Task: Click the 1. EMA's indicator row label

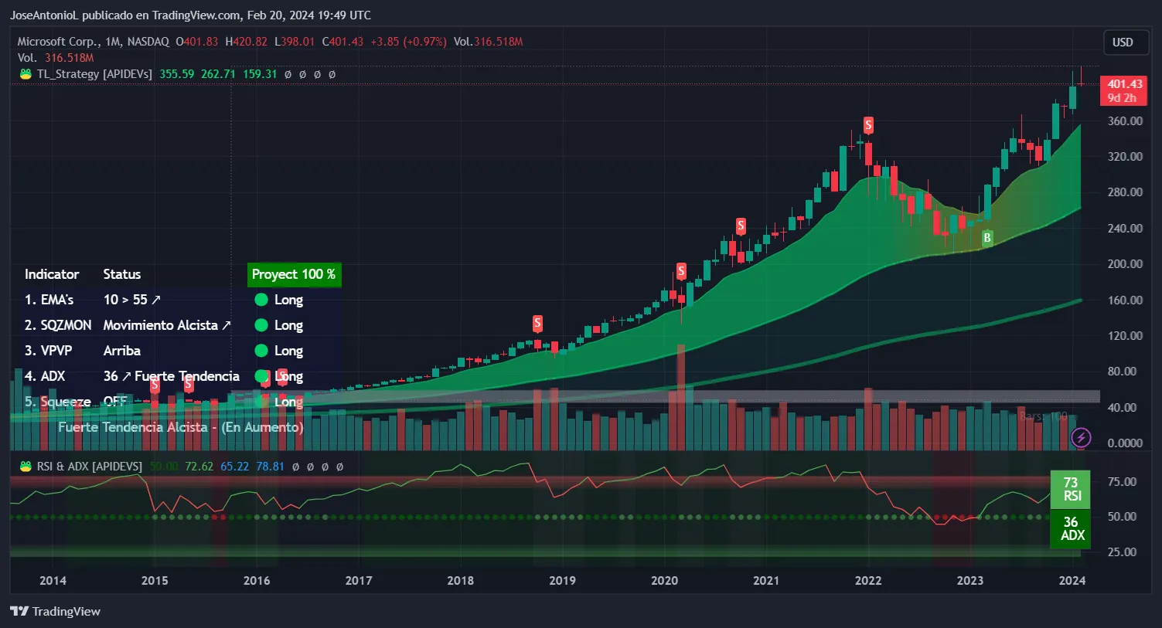Action: (x=49, y=300)
